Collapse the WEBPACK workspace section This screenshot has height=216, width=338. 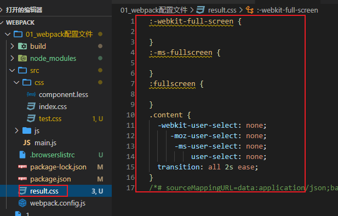(2, 22)
